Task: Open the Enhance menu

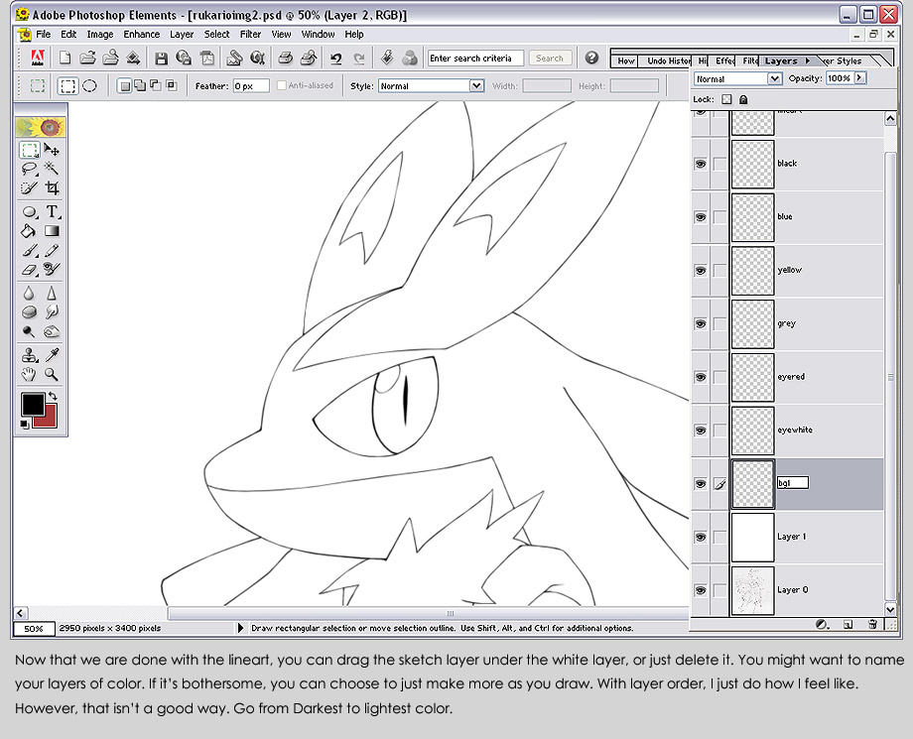Action: [x=142, y=35]
